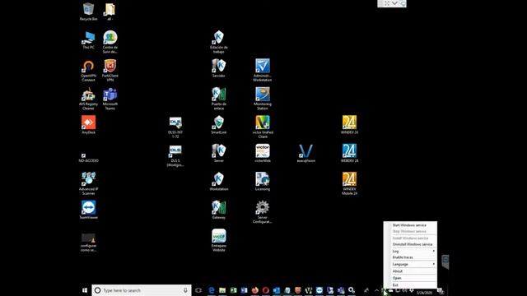This screenshot has height=296, width=527.
Task: Open the Windows Start menu
Action: (x=85, y=290)
